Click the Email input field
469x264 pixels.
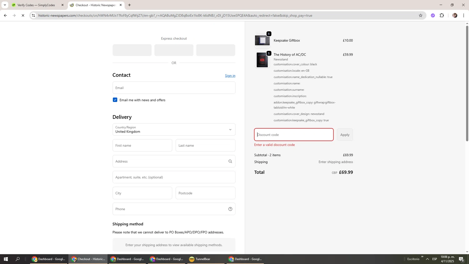[x=174, y=88]
